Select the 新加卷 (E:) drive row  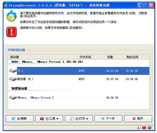pos(79,79)
